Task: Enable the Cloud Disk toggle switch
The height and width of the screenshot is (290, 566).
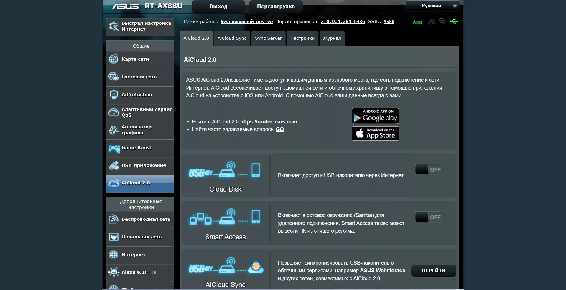Action: 428,169
